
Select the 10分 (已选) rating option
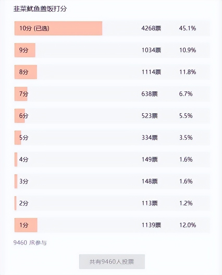coord(112,28)
